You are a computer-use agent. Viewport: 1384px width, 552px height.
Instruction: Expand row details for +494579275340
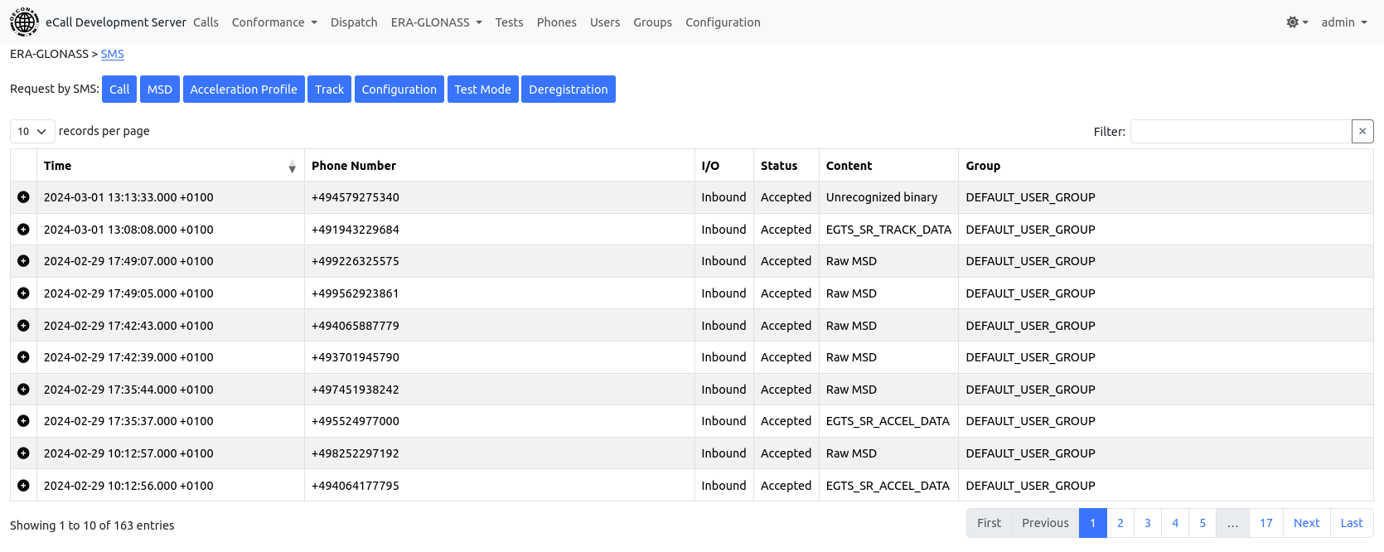(23, 197)
